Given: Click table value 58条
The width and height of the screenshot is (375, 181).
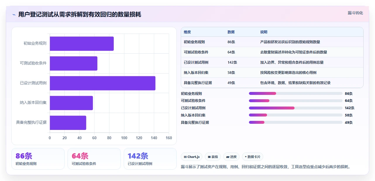Looking at the screenshot, I should tap(231, 73).
